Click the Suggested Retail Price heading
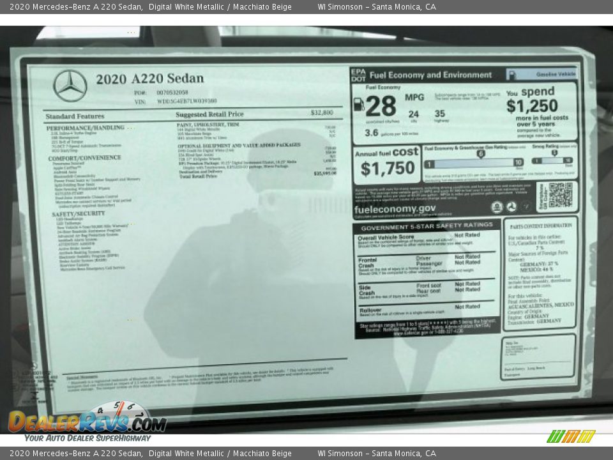Viewport: 613px width, 460px height. pyautogui.click(x=209, y=114)
